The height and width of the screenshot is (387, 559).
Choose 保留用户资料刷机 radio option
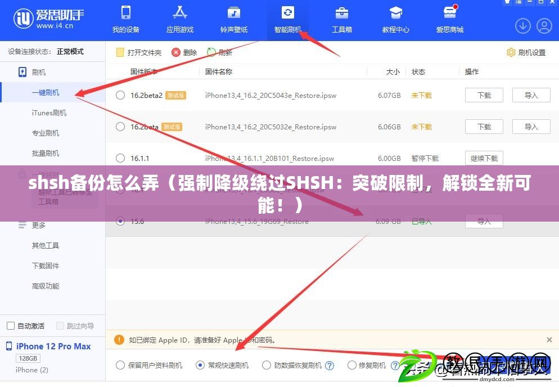pos(120,365)
